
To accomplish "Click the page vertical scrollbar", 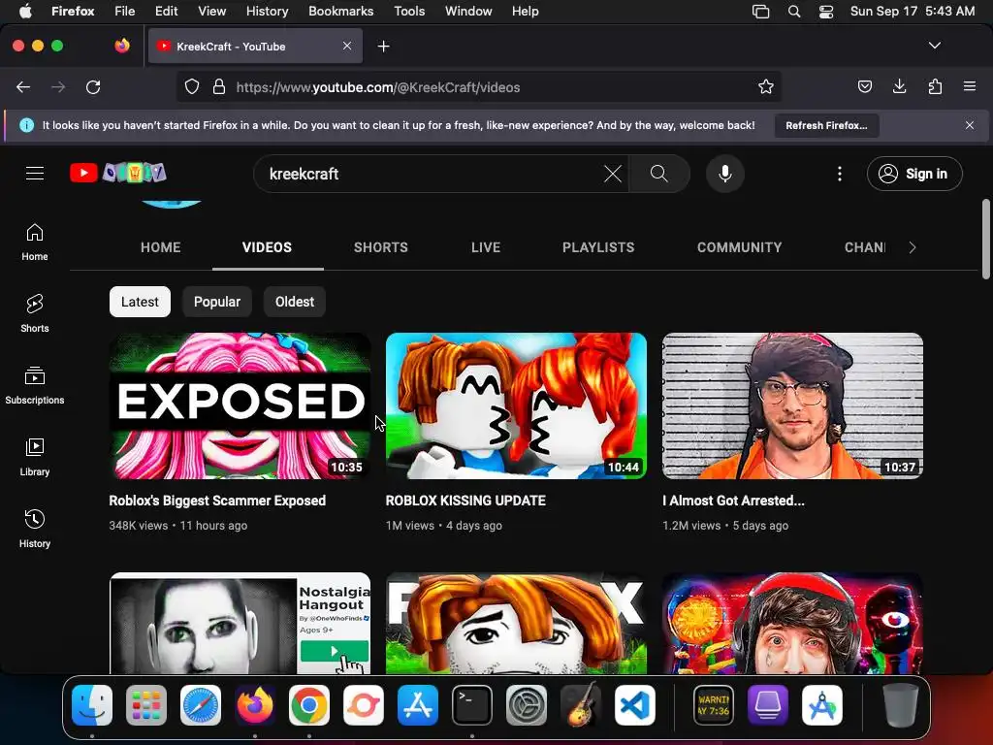I will (985, 240).
